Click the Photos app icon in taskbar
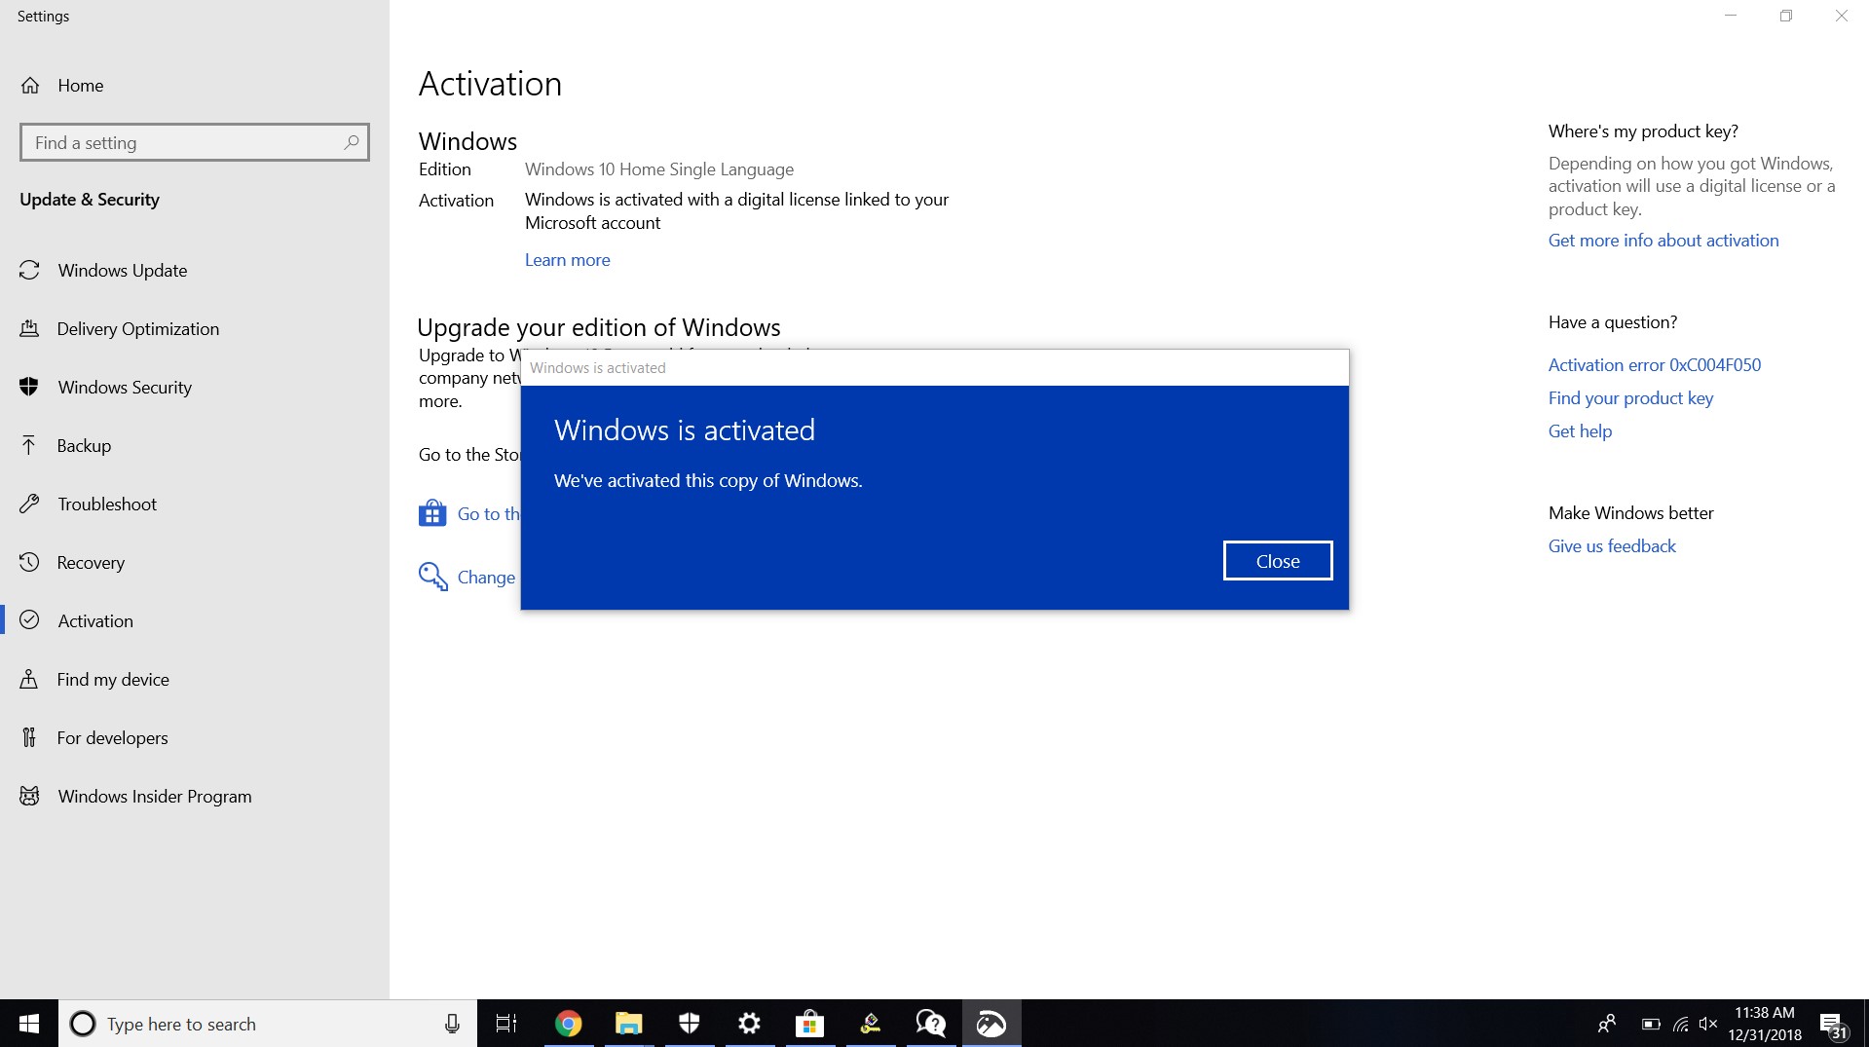Image resolution: width=1869 pixels, height=1047 pixels. point(991,1024)
